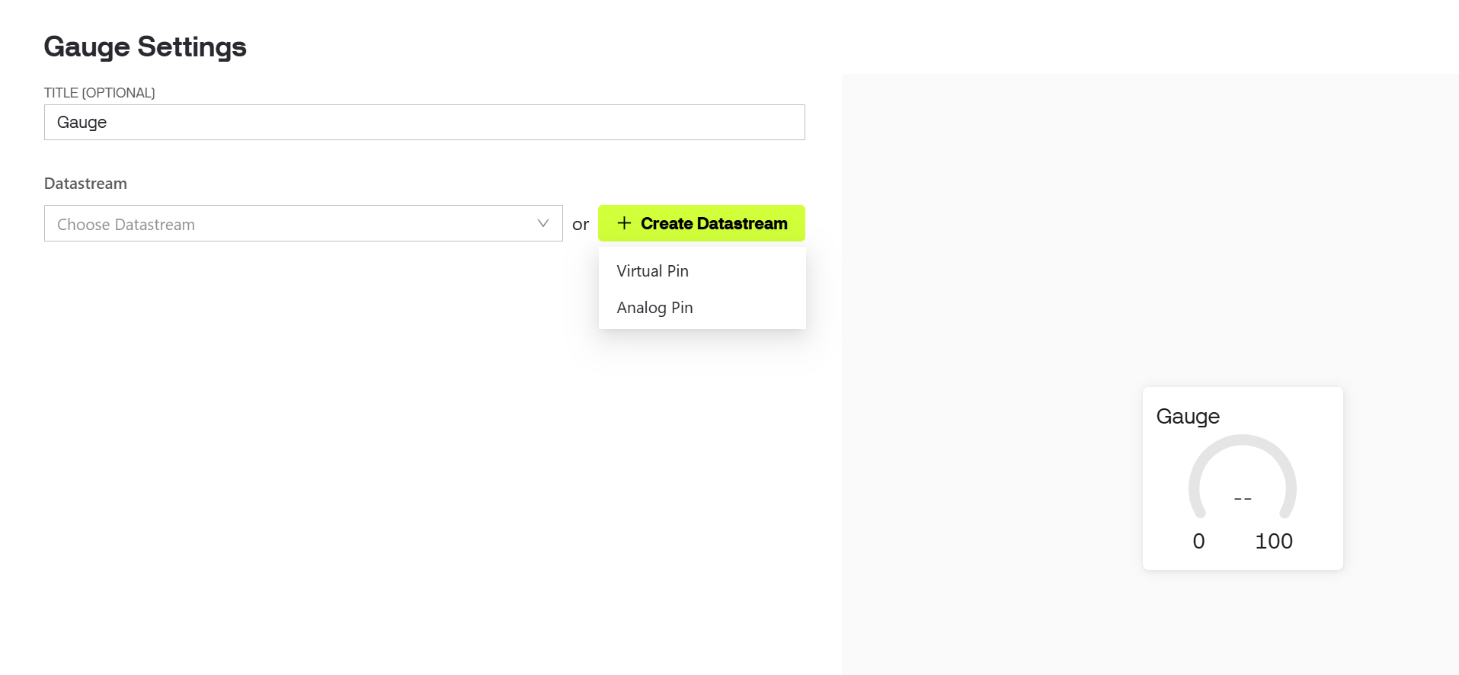Click the Gauge title in preview widget
The width and height of the screenshot is (1459, 675).
point(1188,417)
